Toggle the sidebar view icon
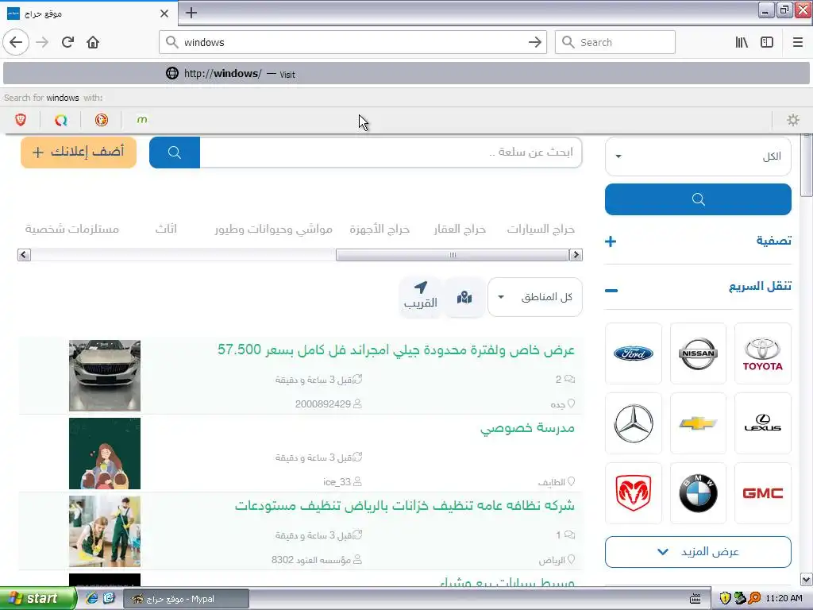Image resolution: width=813 pixels, height=610 pixels. pyautogui.click(x=767, y=42)
